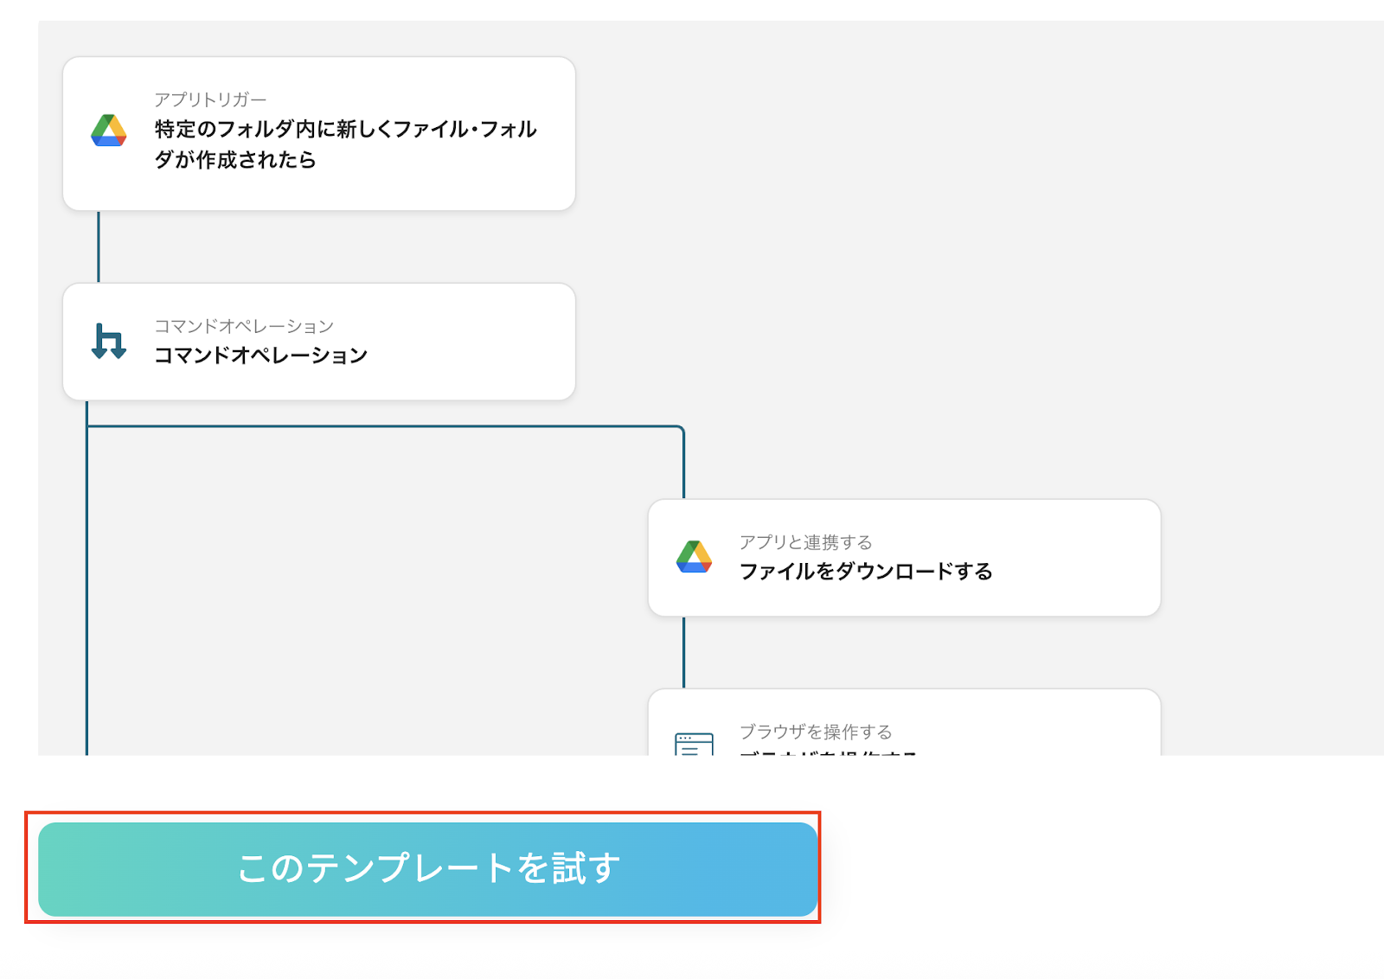Click Google Drive icon beside ファイルをダウンロードする

point(694,557)
